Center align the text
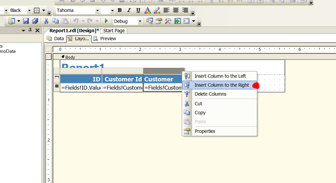 (176, 10)
